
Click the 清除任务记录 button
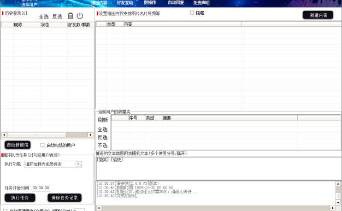64,198
